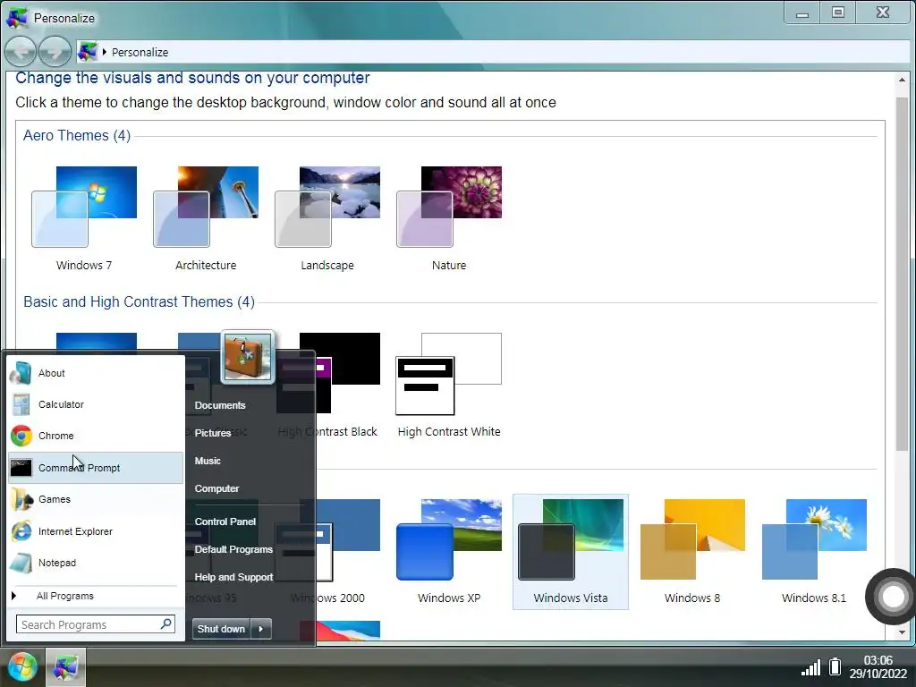The width and height of the screenshot is (916, 687).
Task: Apply the Windows 8.1 theme
Action: 814,552
